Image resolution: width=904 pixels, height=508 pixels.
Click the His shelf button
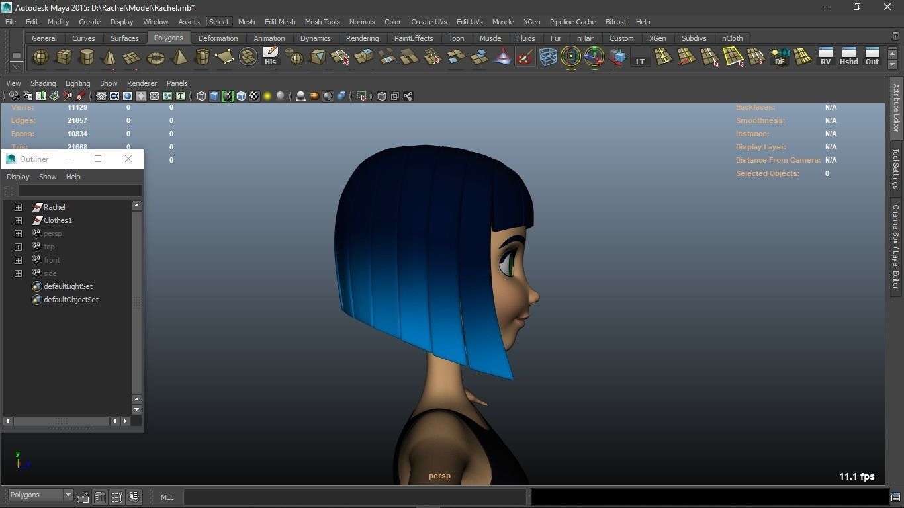[x=270, y=57]
